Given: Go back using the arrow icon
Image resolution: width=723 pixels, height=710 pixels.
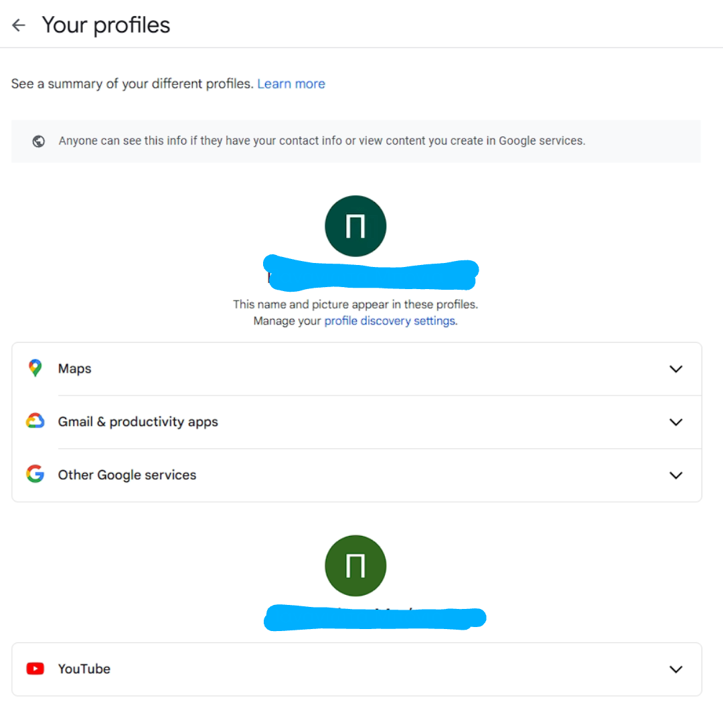Looking at the screenshot, I should click(19, 25).
